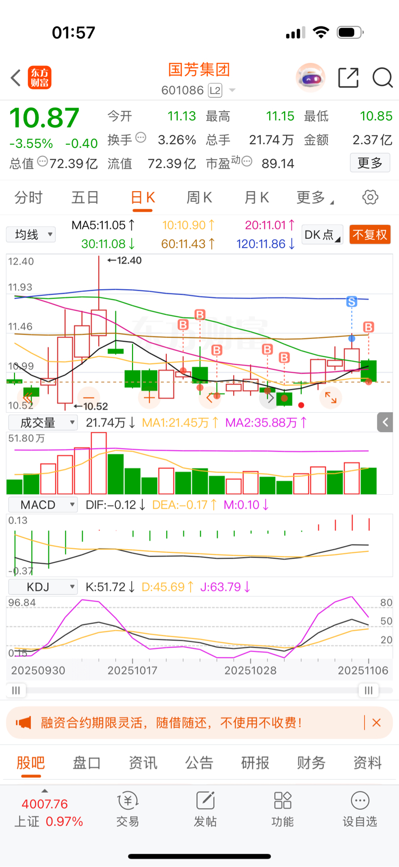
Task: Close the 融资合约 promo banner
Action: coord(377,723)
